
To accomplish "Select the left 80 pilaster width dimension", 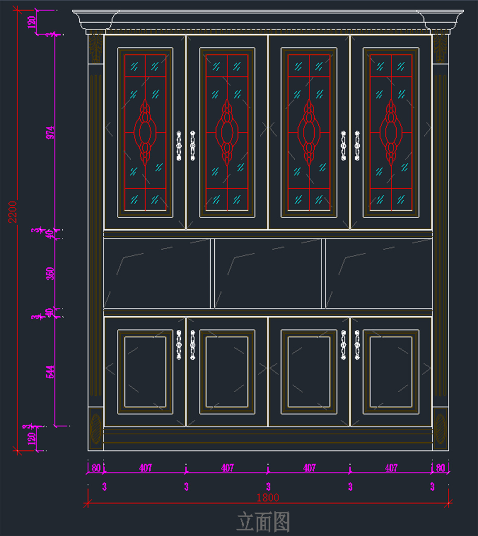I will point(96,468).
